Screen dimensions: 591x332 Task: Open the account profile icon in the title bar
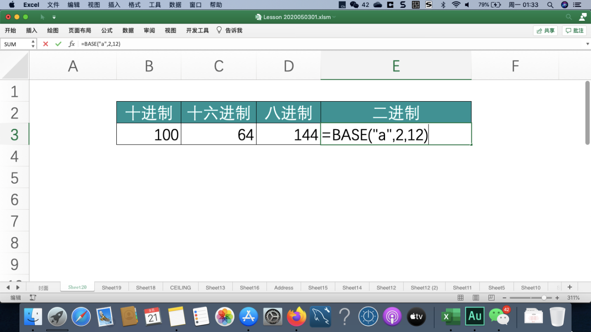[582, 17]
